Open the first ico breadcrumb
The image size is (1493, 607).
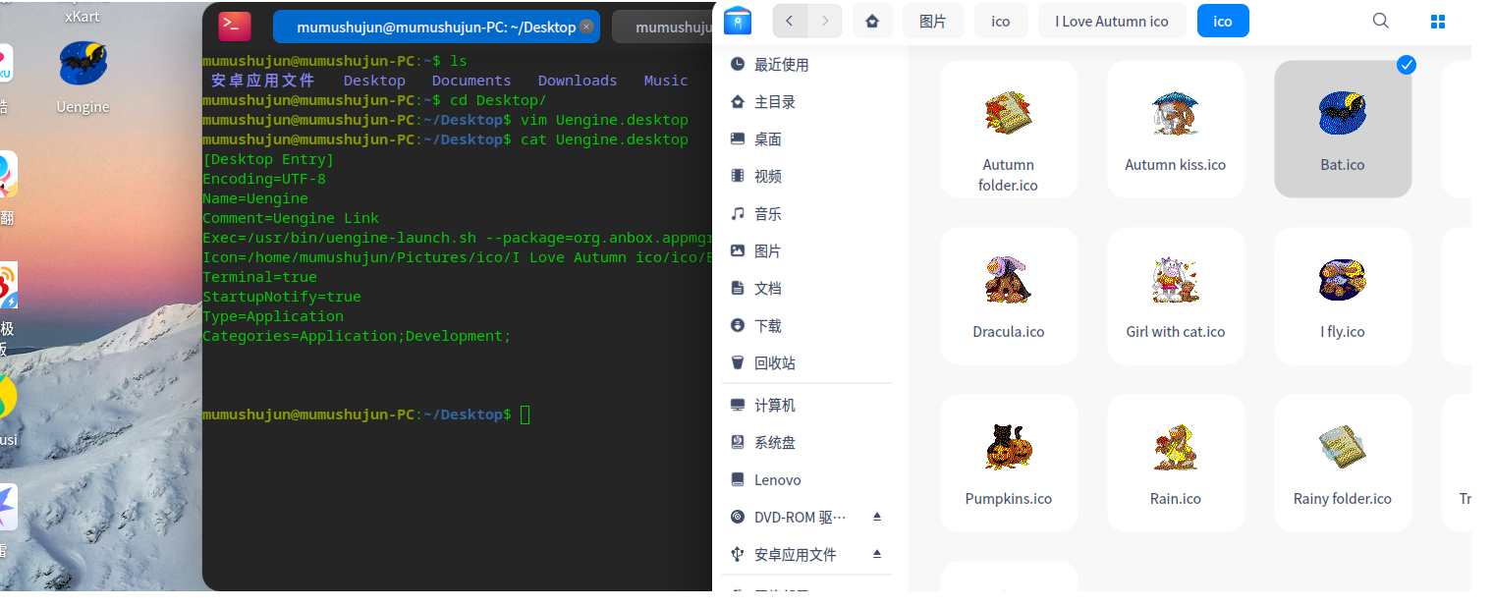[1001, 21]
